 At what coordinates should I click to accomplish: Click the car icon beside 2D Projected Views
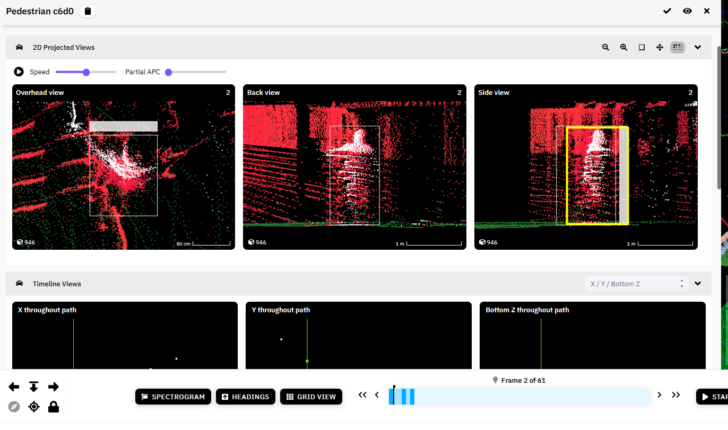20,47
